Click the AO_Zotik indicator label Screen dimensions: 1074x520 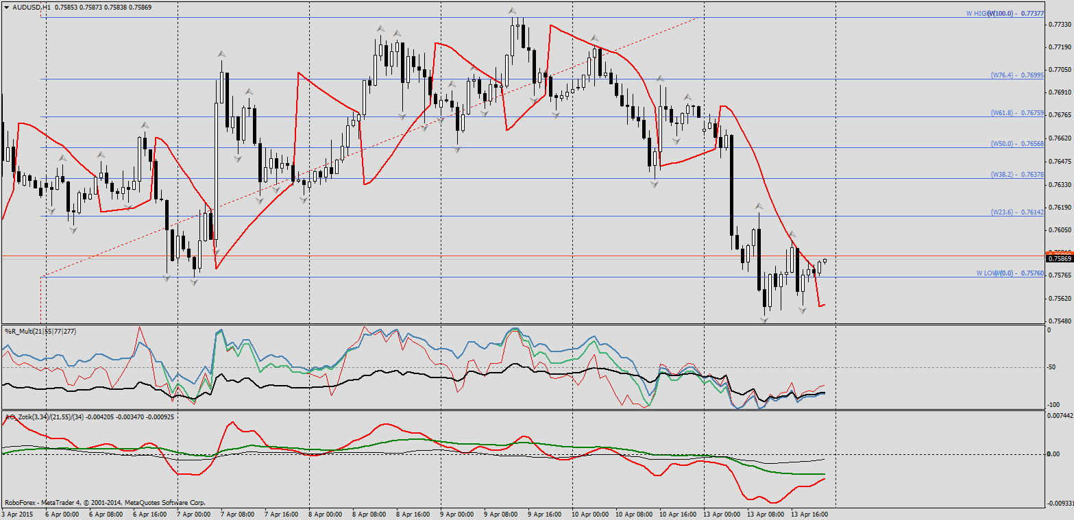[89, 417]
